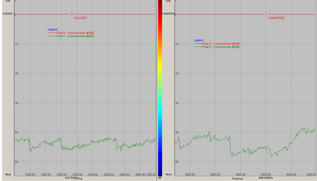
Task: Click the 4500.00 tick on right plot axis
Action: coord(240,175)
